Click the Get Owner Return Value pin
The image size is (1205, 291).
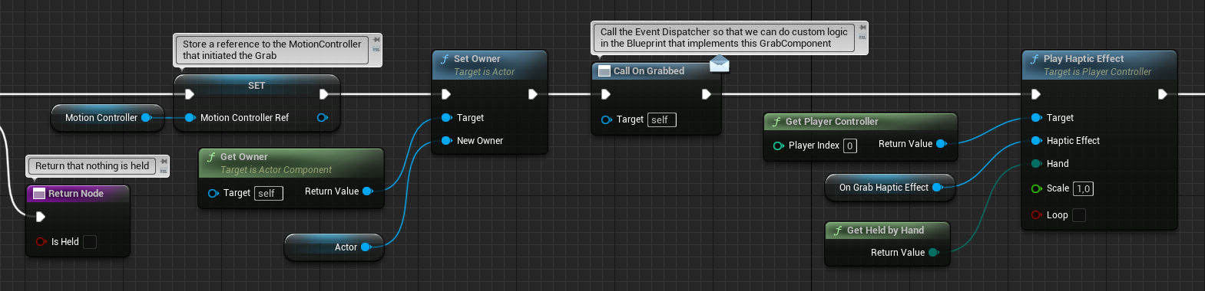[367, 191]
